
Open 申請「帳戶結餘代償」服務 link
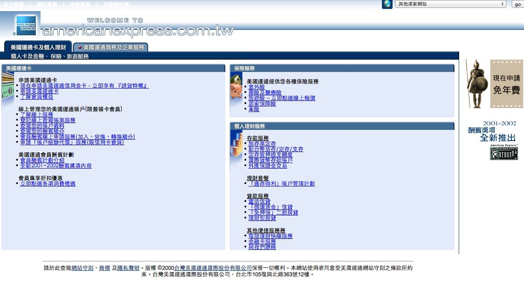tap(72, 142)
